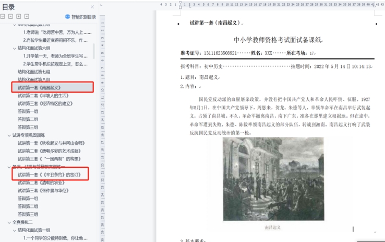Click the 智能识别目录 cloud icon
The height and width of the screenshot is (242, 385).
[67, 17]
